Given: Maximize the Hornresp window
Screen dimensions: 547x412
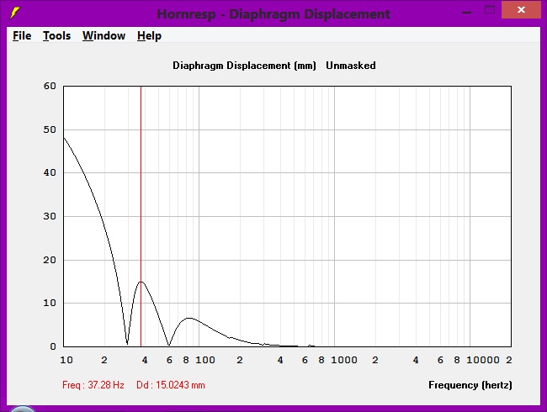Looking at the screenshot, I should 490,10.
